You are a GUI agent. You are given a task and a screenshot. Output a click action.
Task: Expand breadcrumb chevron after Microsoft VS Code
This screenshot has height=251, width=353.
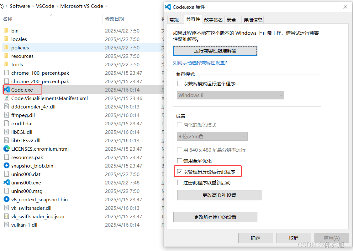(x=106, y=6)
